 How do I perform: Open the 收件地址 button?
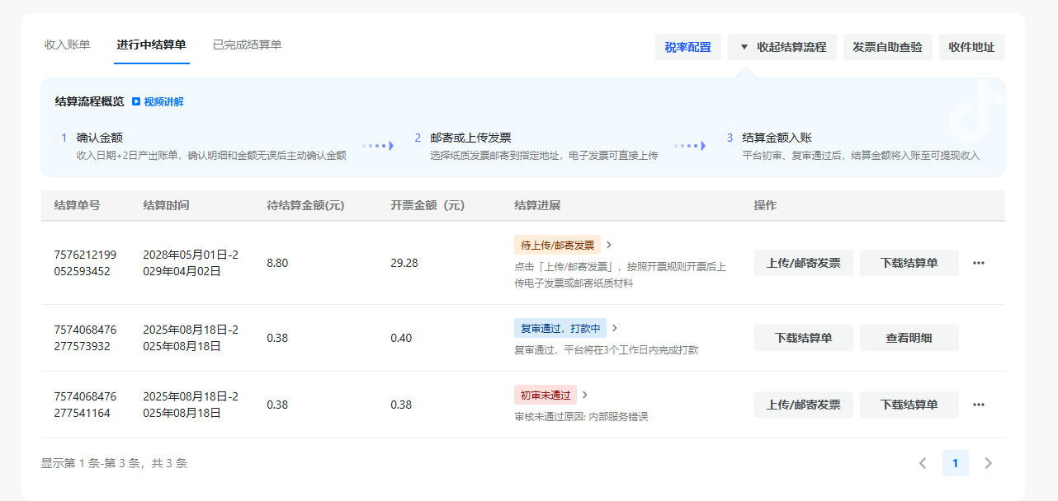tap(971, 47)
